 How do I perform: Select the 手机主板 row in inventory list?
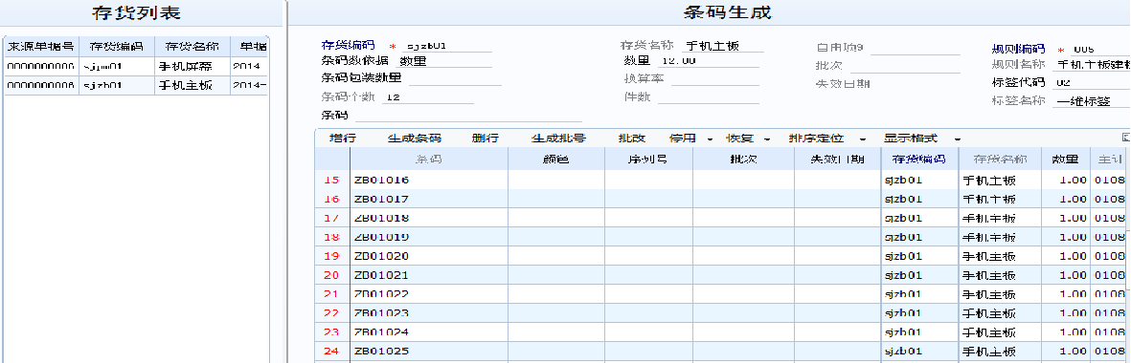pyautogui.click(x=136, y=85)
